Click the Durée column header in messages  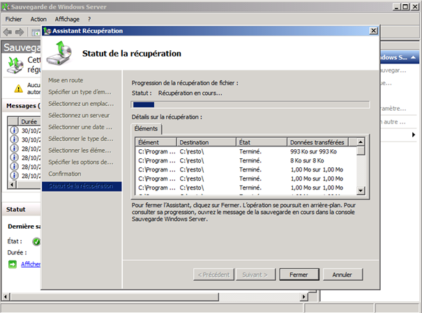(x=29, y=121)
